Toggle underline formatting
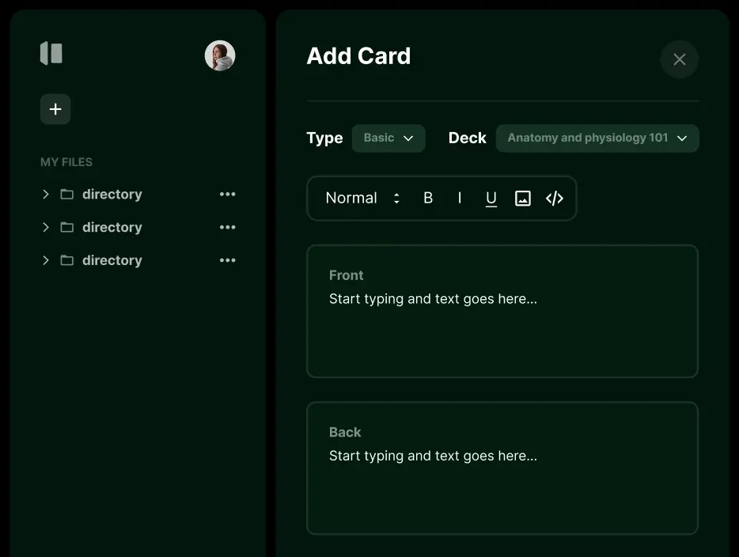 491,199
